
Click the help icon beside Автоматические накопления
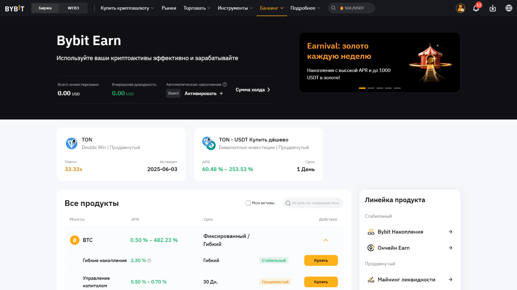[x=225, y=85]
